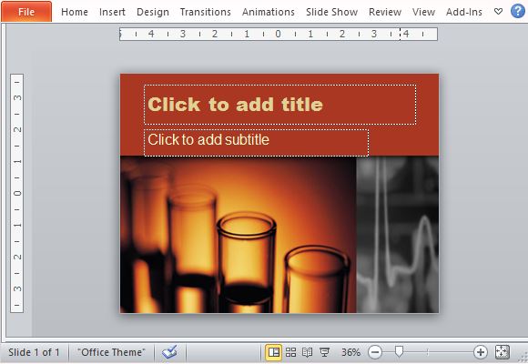Select the grayscale waveform image on slide

[398, 235]
